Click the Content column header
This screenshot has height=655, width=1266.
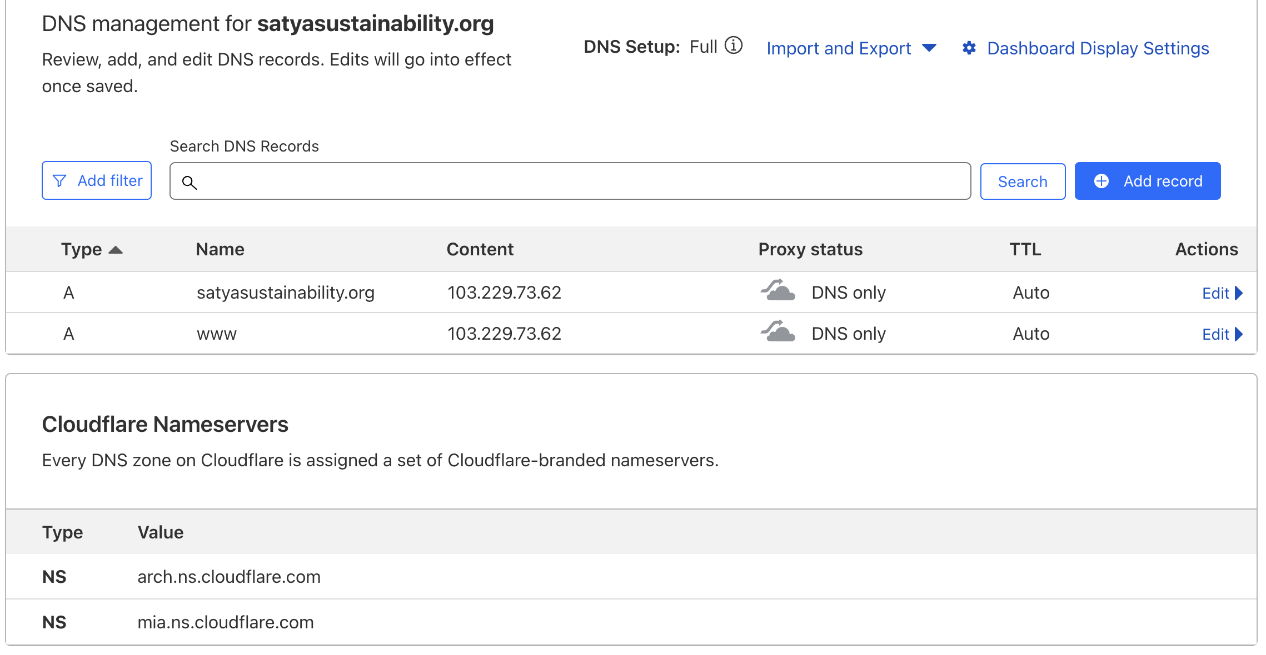480,249
